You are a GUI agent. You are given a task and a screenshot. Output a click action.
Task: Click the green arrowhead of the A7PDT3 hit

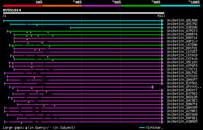point(162,31)
